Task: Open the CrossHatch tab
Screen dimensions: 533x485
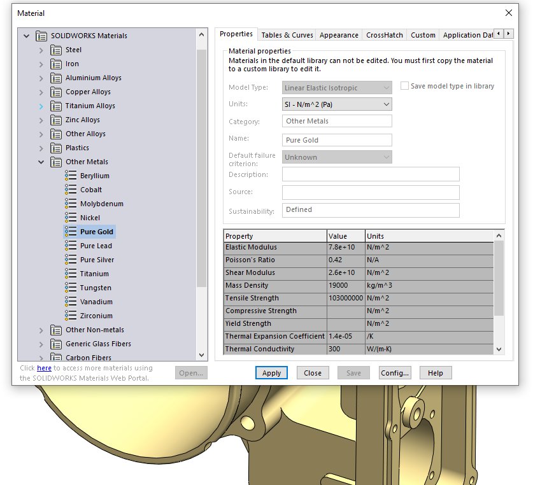Action: coord(385,35)
